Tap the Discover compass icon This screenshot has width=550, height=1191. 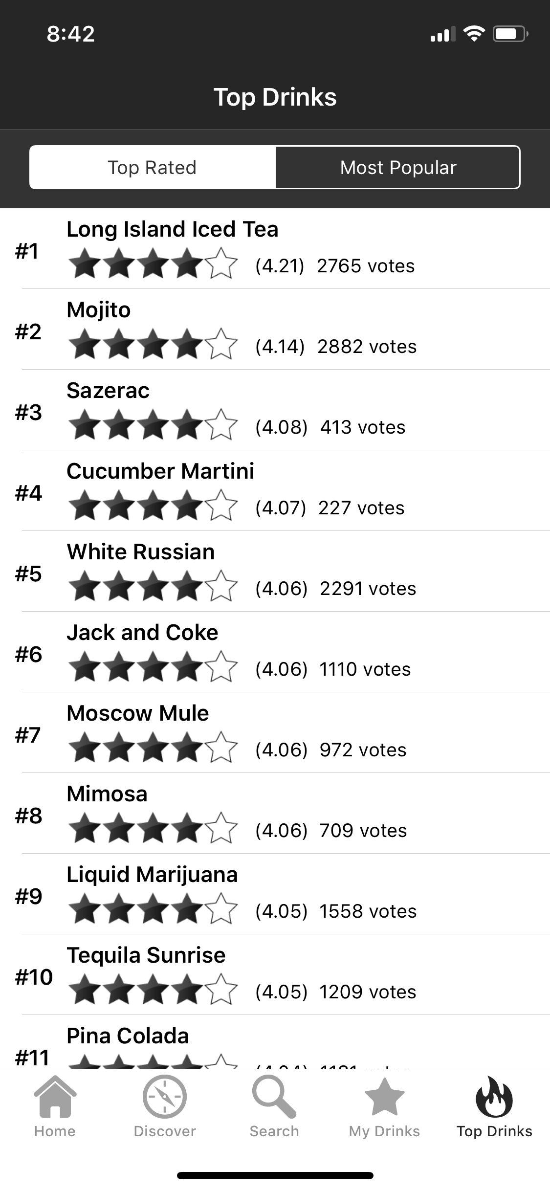pyautogui.click(x=165, y=1097)
